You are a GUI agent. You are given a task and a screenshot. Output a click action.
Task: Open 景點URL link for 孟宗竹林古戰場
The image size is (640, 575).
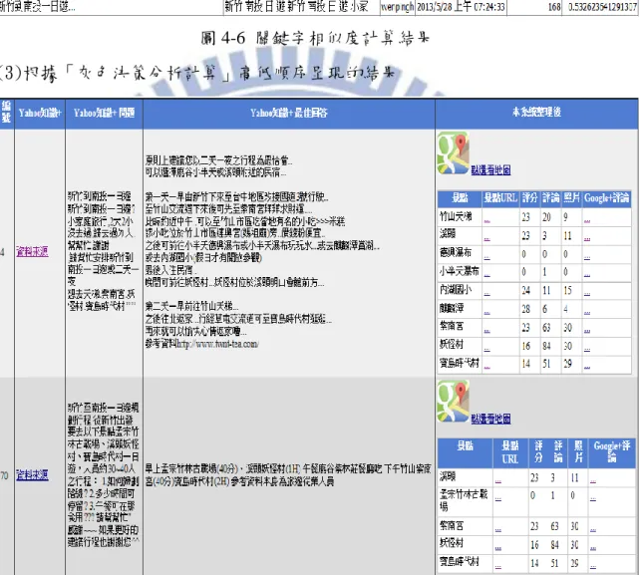(498, 499)
